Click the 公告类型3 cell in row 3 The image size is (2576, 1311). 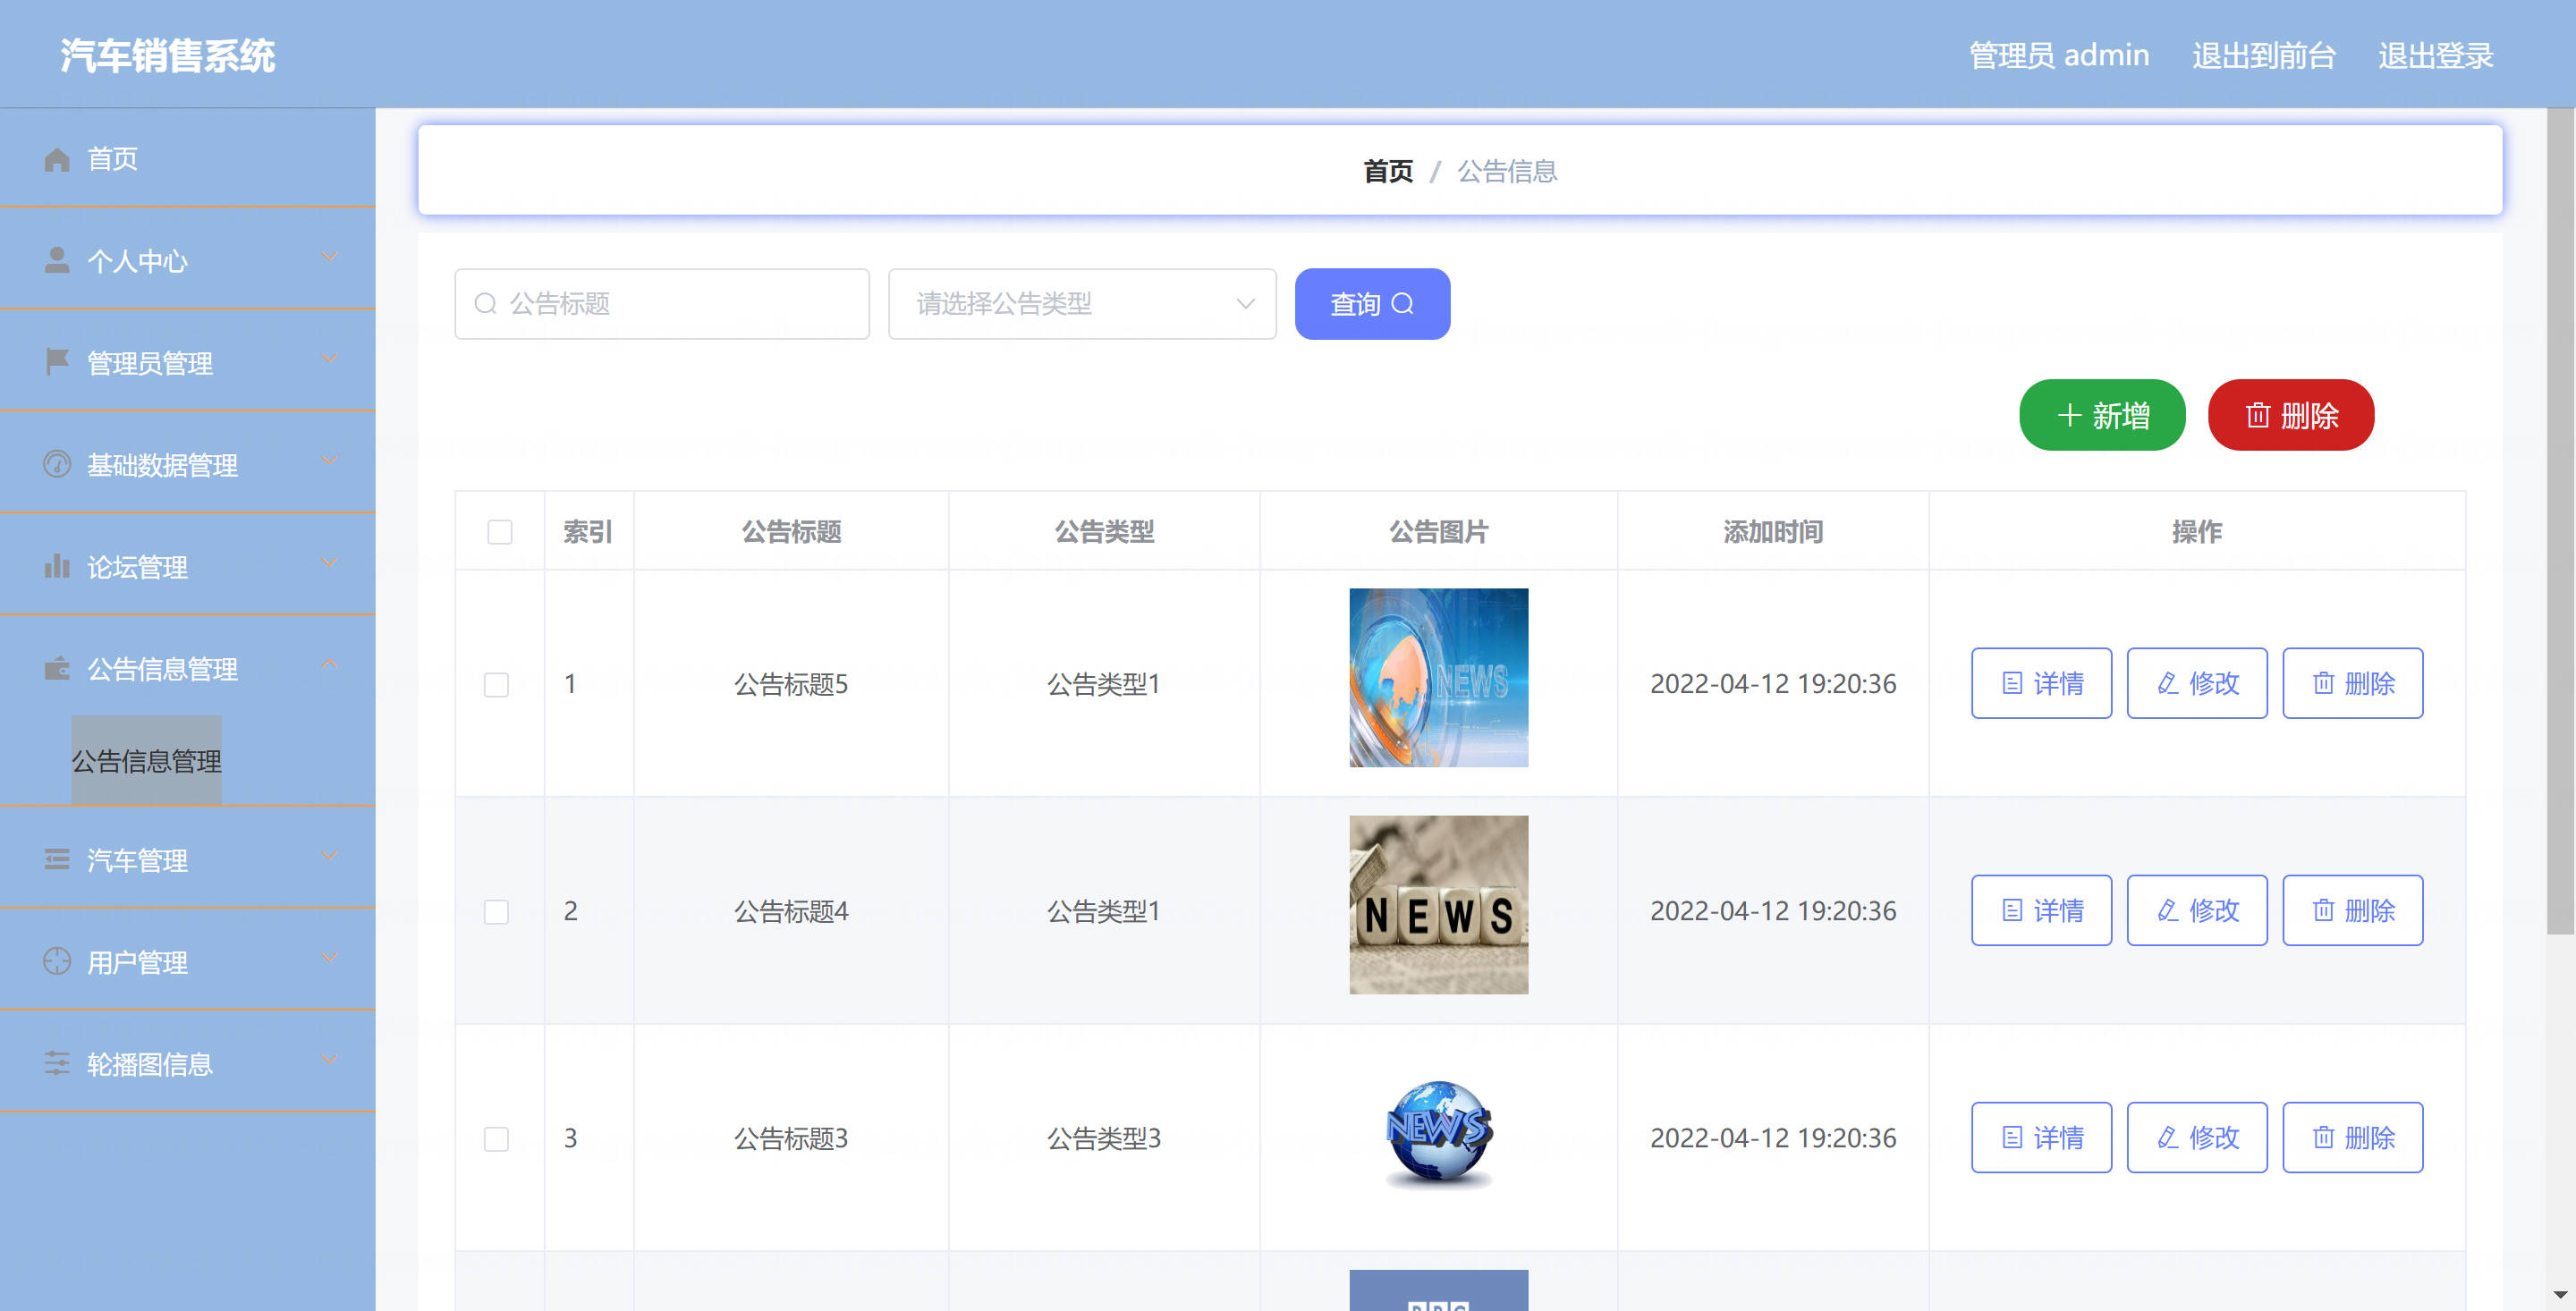(x=1104, y=1139)
